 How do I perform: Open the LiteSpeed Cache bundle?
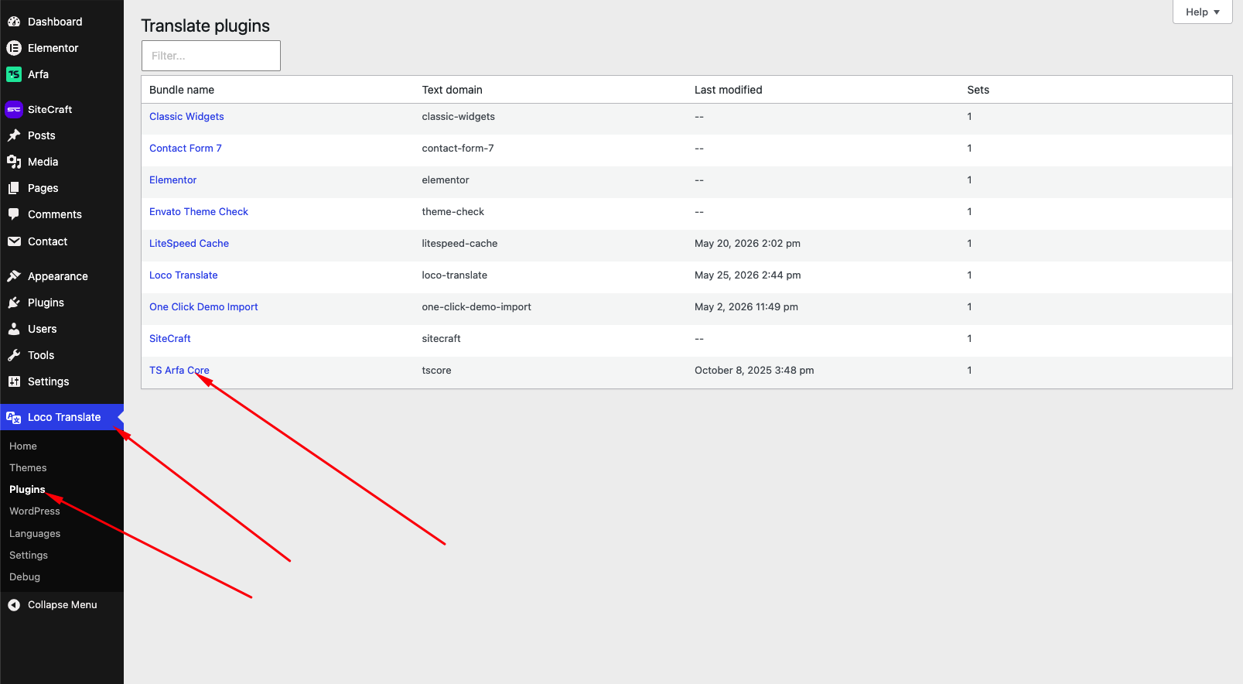[190, 244]
